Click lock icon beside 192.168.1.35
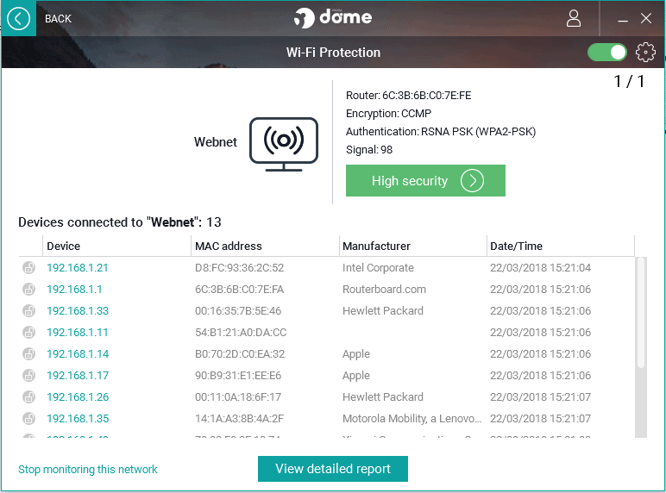Viewport: 666px width, 493px height. pos(28,419)
